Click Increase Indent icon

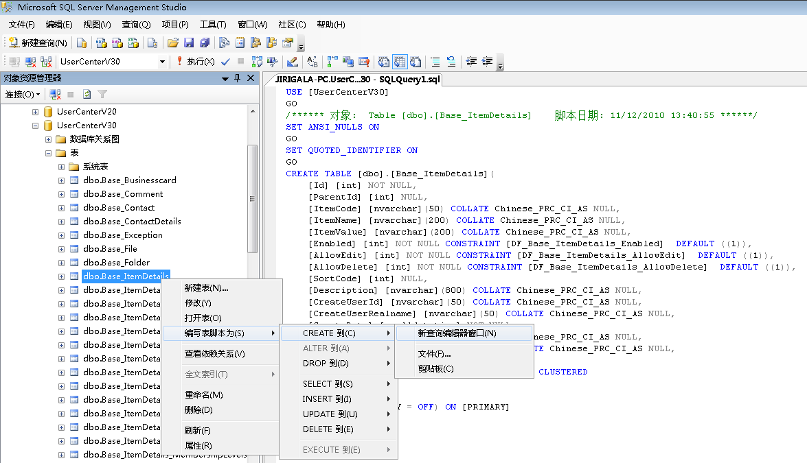pyautogui.click(x=487, y=62)
